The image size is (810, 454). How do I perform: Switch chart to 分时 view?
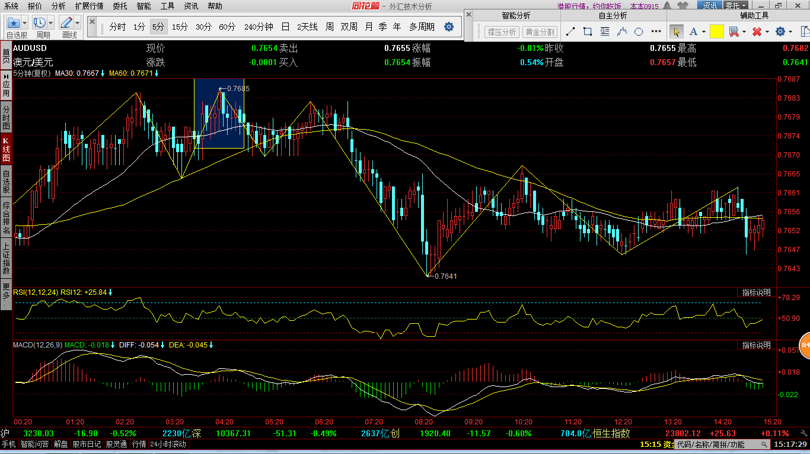(117, 27)
